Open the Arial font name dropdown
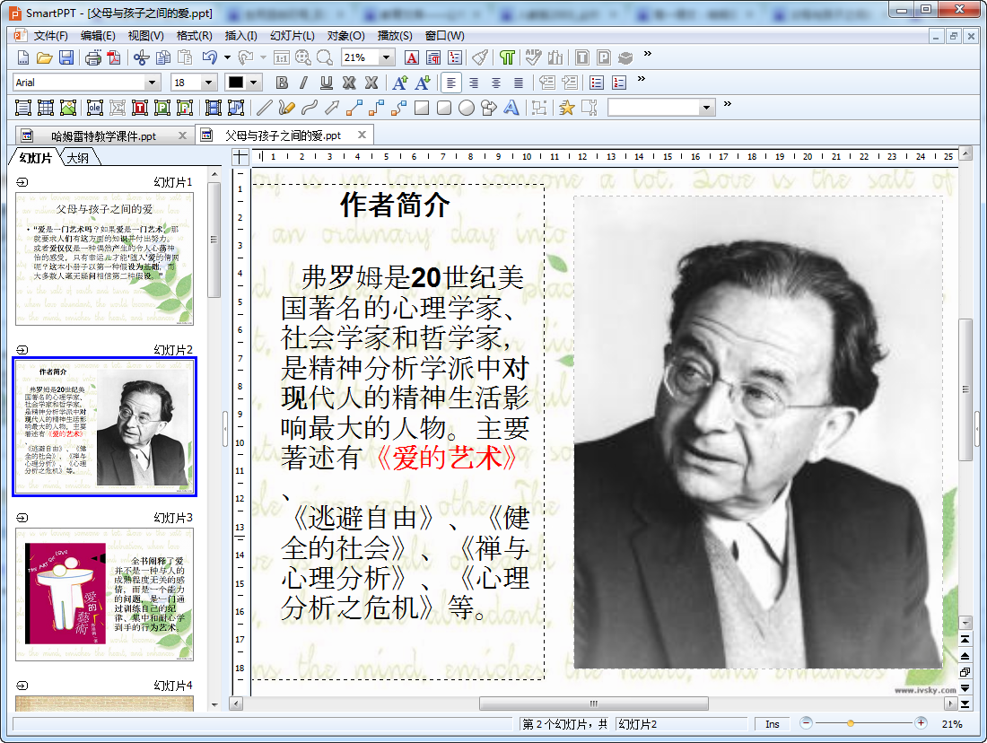Screen dimensions: 987x743 152,83
